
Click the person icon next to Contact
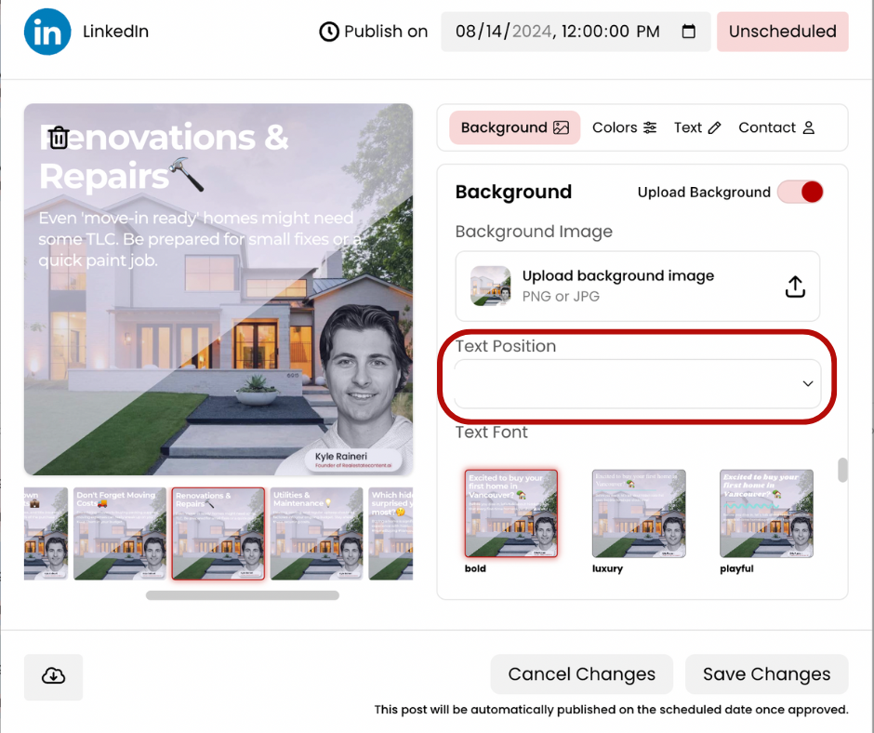tap(808, 128)
